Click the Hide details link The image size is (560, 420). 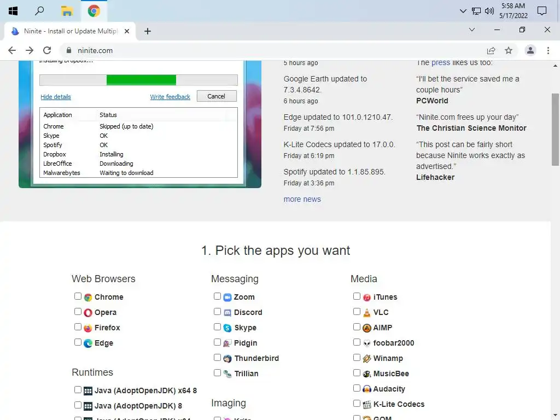pos(56,97)
